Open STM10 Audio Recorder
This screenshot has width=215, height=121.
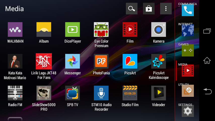(x=101, y=93)
